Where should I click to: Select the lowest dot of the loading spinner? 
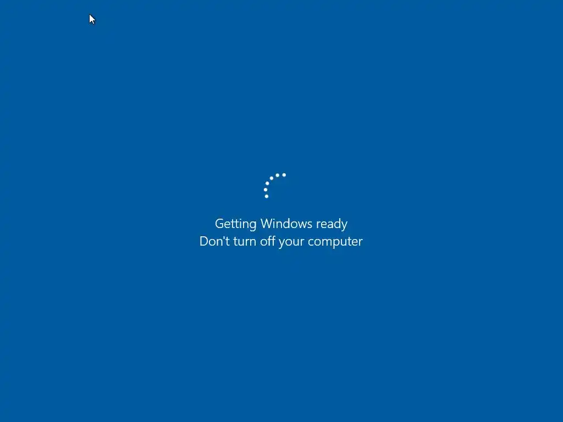coord(267,196)
